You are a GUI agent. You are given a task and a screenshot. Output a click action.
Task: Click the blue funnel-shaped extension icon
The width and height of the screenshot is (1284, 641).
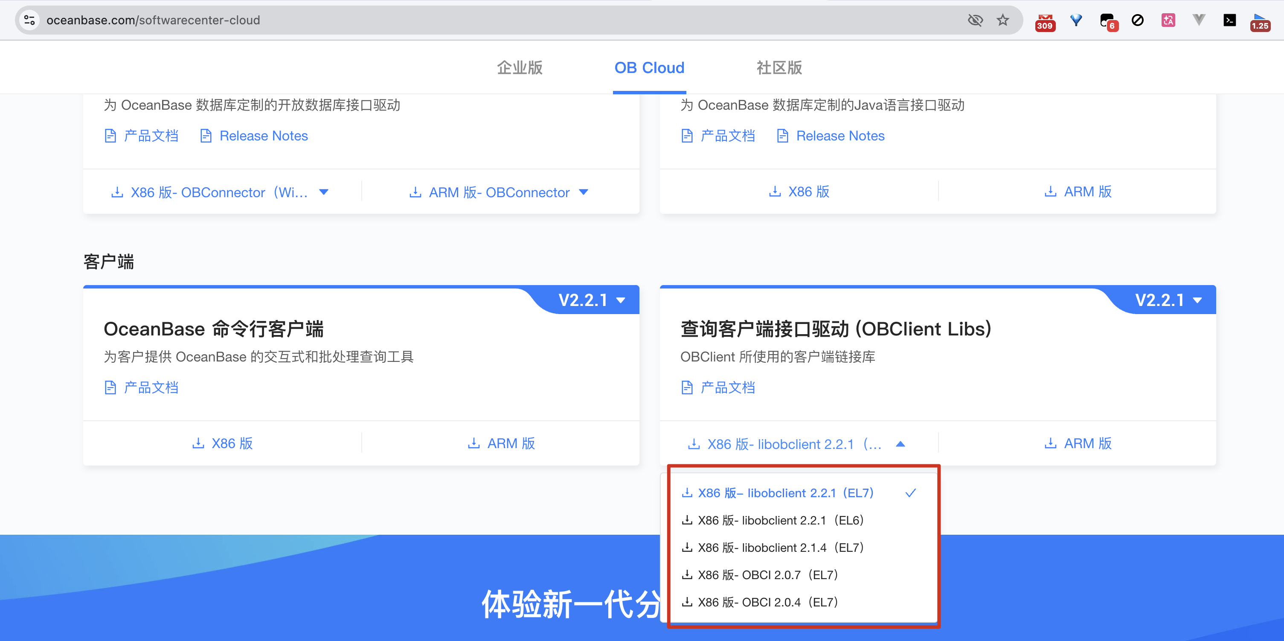click(x=1076, y=20)
